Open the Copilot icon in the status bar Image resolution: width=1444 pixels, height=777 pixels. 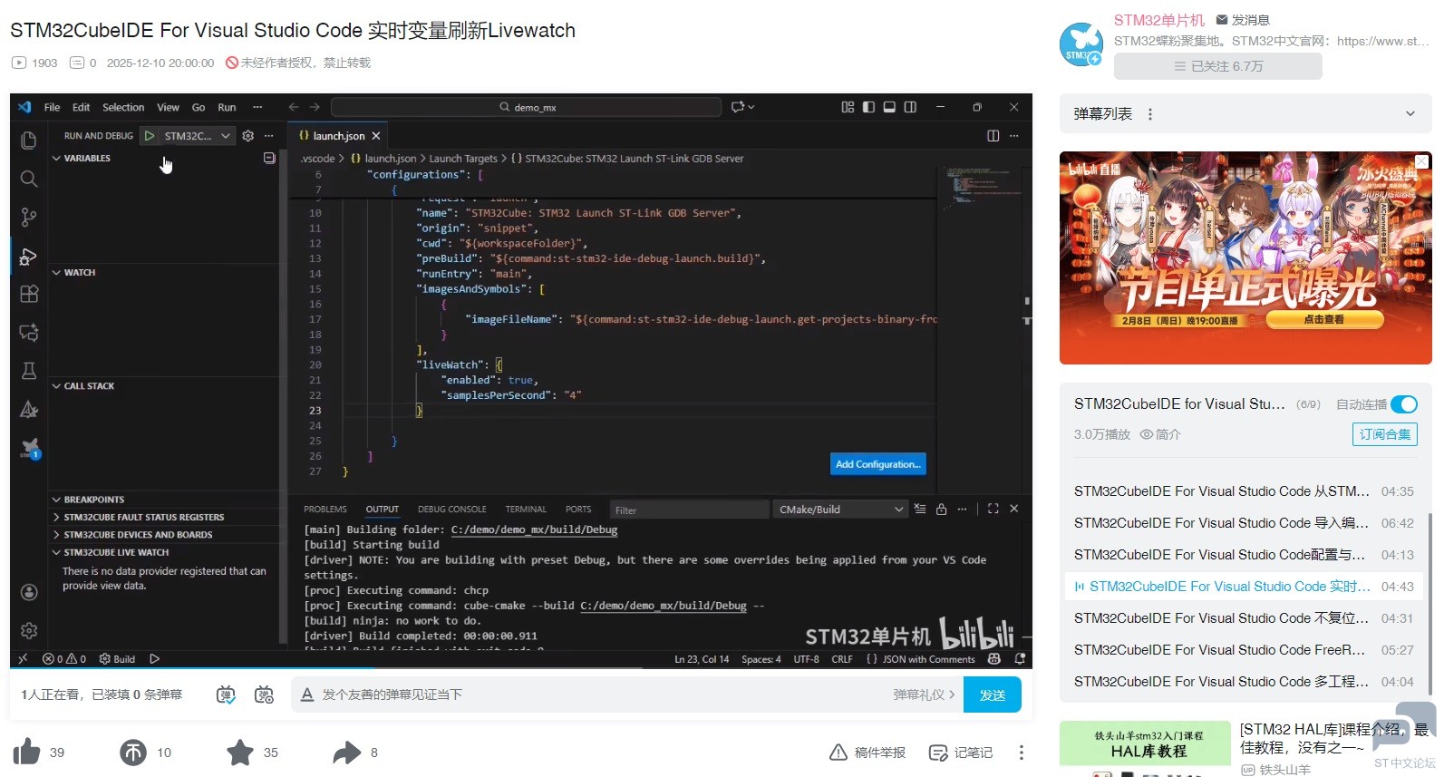click(x=994, y=659)
